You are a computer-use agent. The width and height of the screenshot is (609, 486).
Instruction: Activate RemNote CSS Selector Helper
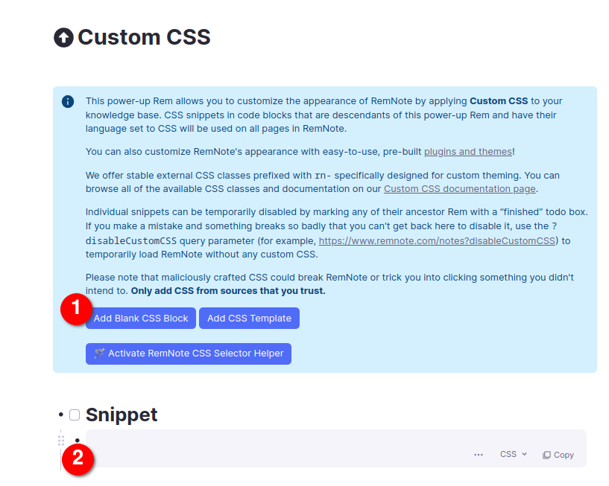pyautogui.click(x=189, y=354)
